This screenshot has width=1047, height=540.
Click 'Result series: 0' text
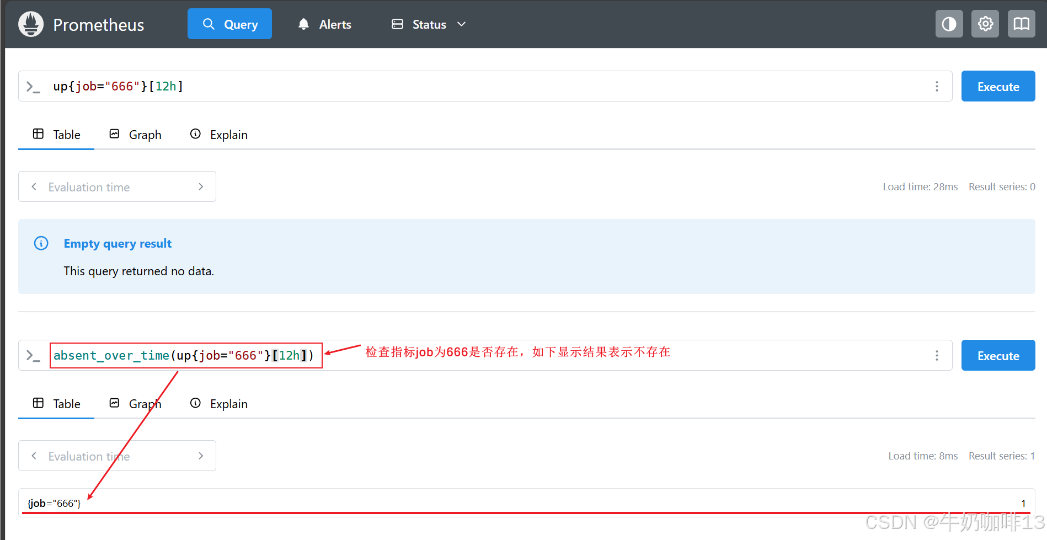[1002, 186]
